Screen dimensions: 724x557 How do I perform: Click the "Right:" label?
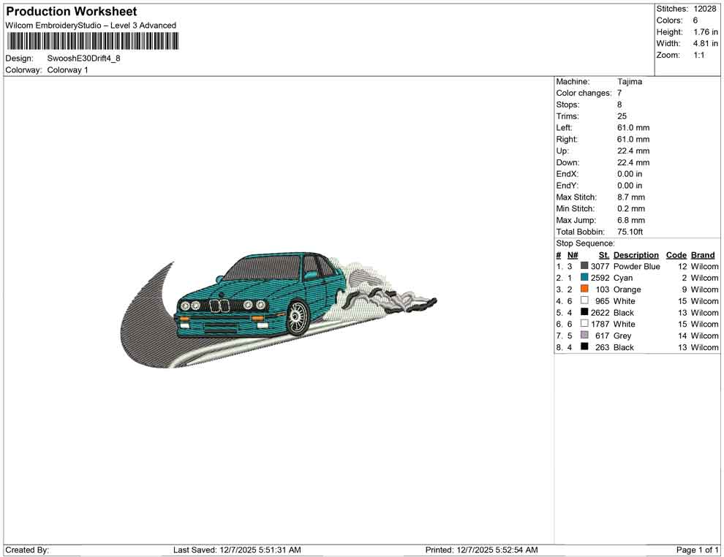click(567, 139)
